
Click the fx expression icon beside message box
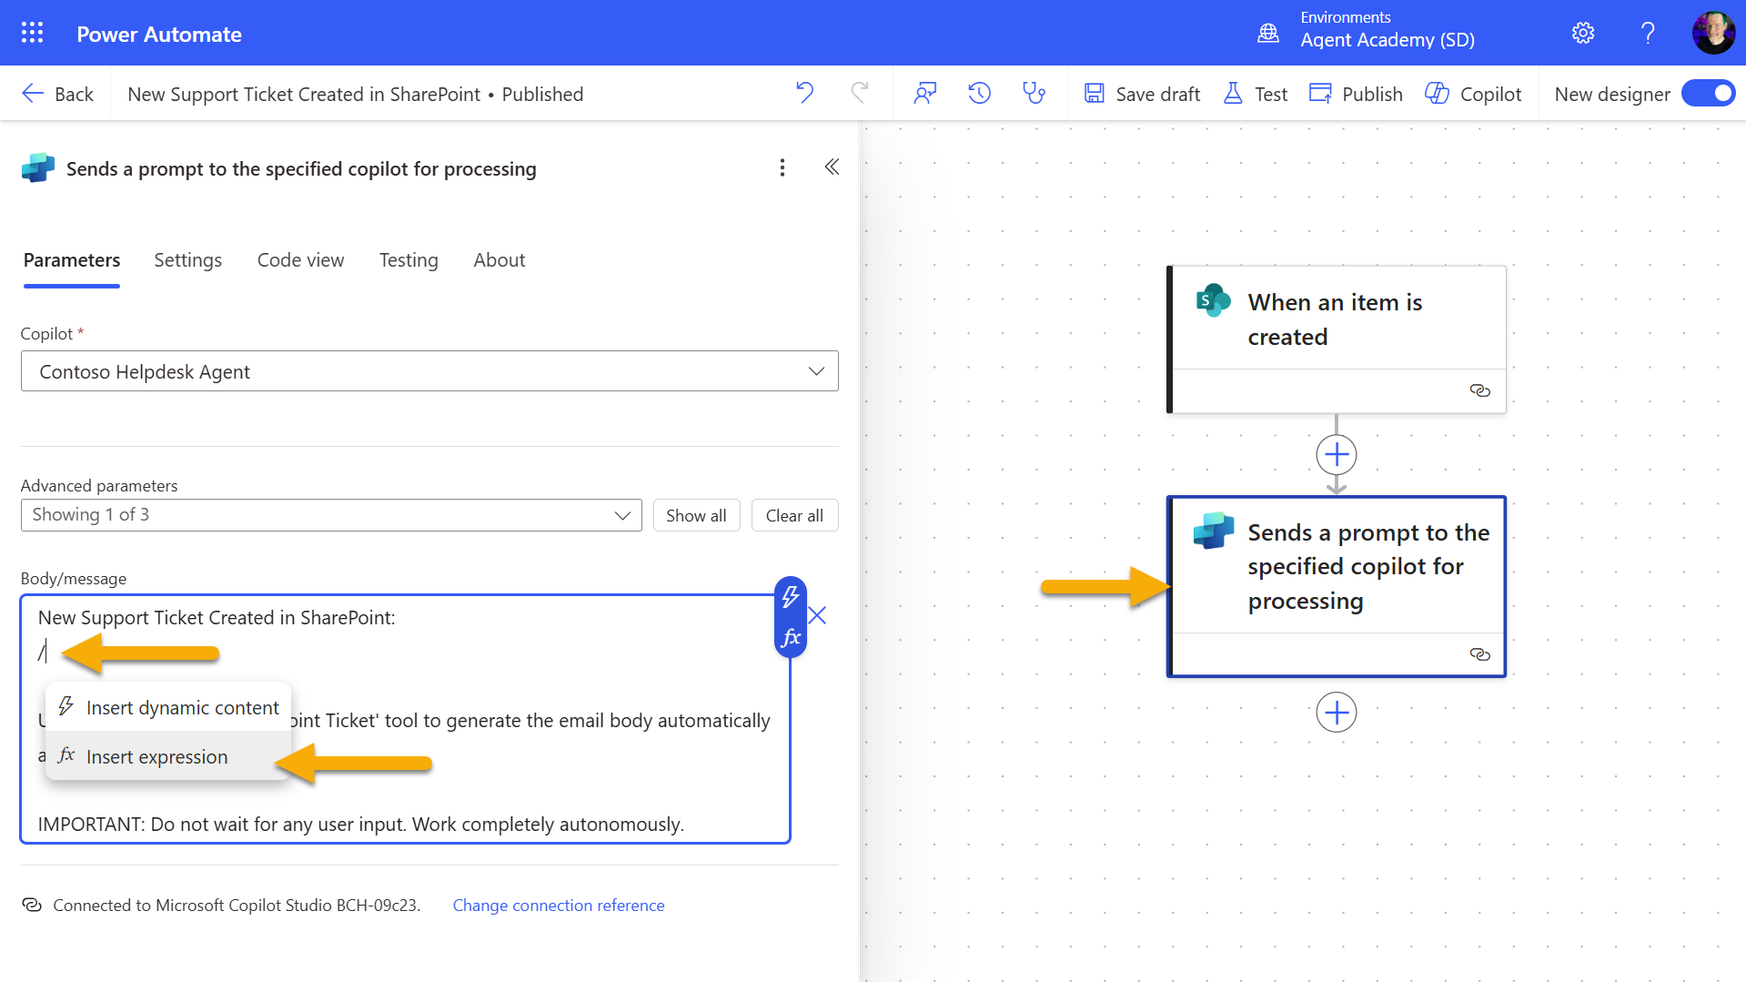pos(791,638)
